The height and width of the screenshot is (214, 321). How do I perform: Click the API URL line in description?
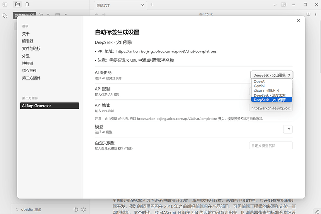tap(156, 52)
